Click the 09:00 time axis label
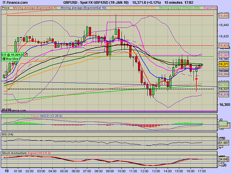This screenshot has width=232, height=174. coord(110,171)
